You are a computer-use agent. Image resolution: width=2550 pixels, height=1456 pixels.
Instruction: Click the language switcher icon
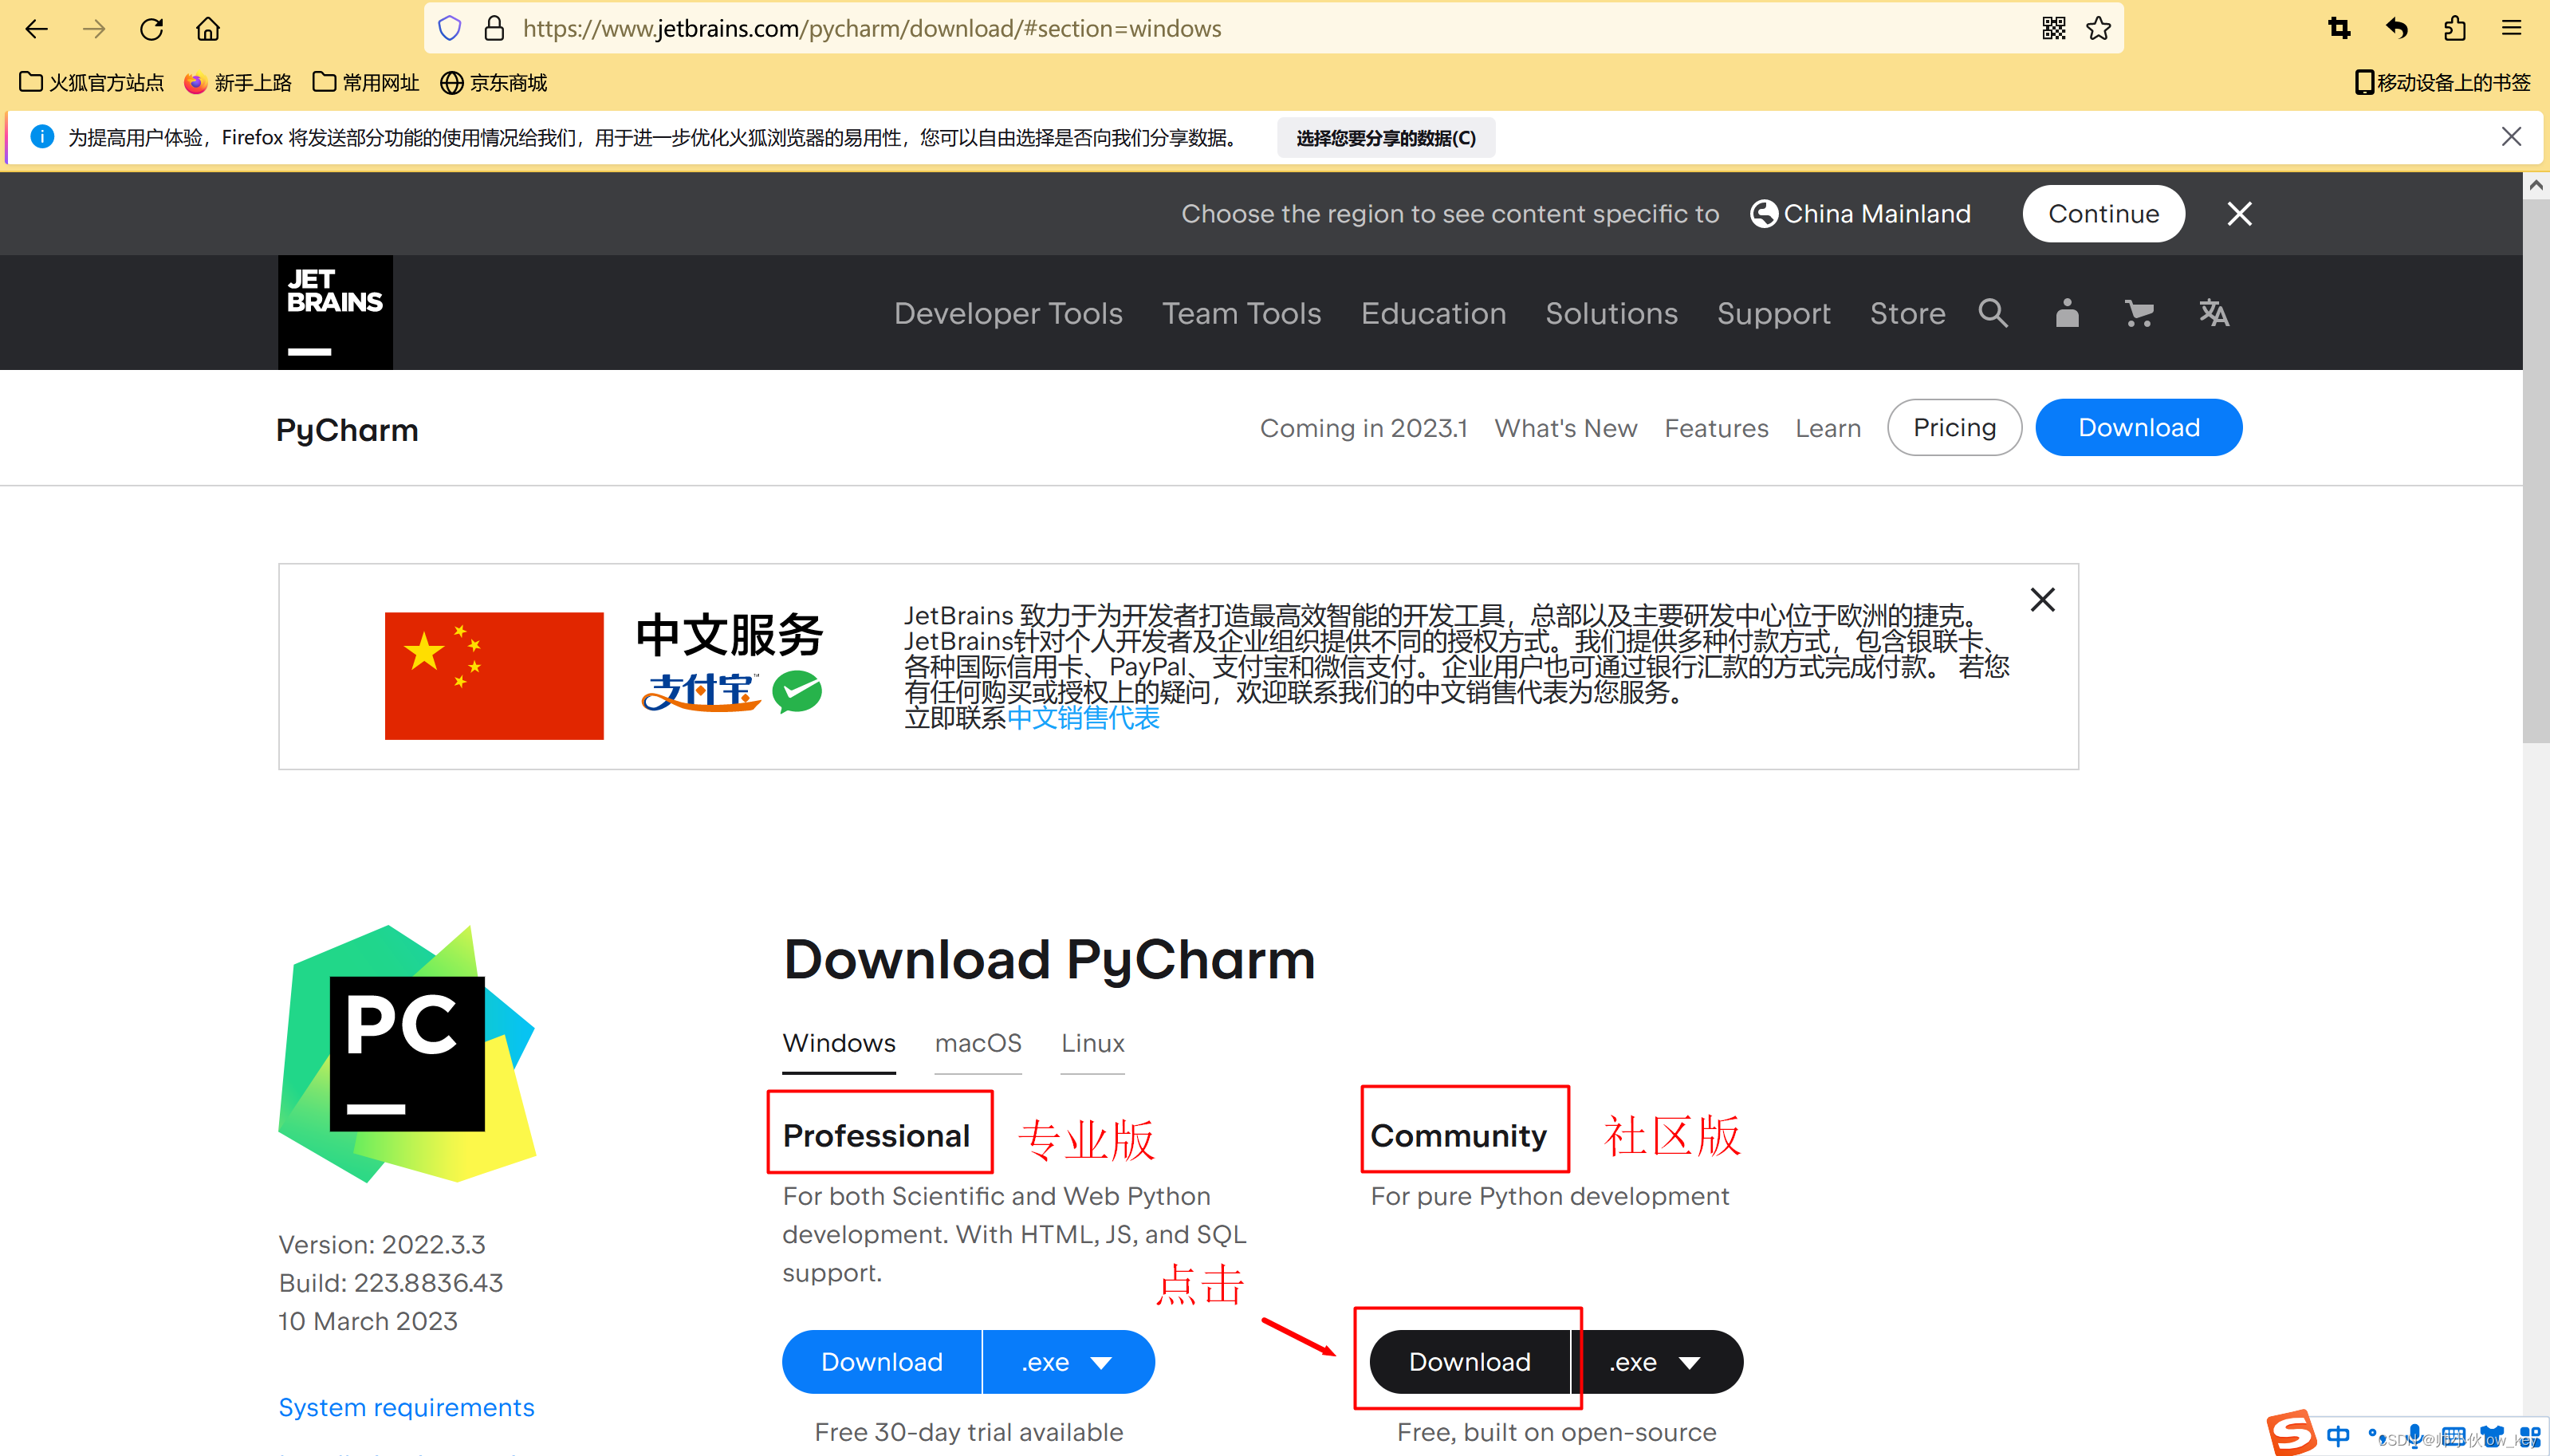point(2214,312)
